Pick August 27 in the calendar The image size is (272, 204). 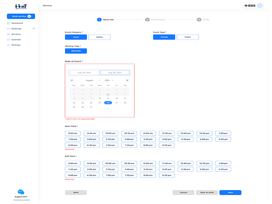[x=117, y=103]
